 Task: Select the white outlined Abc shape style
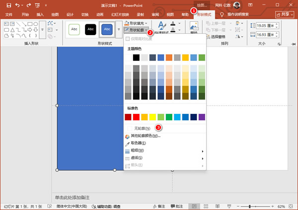74,30
